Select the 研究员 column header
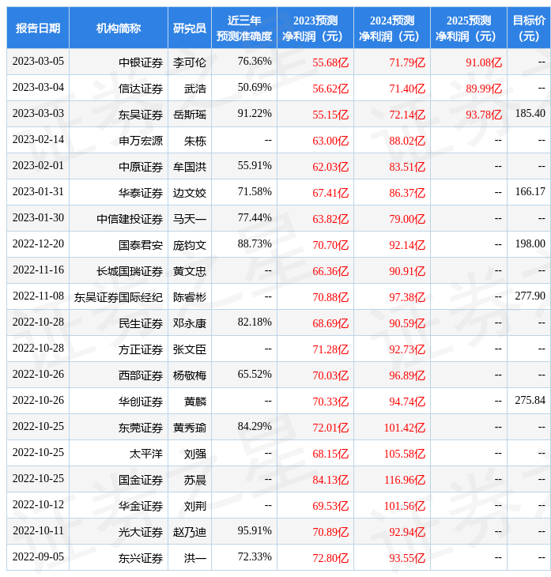551x577 pixels. [x=190, y=28]
